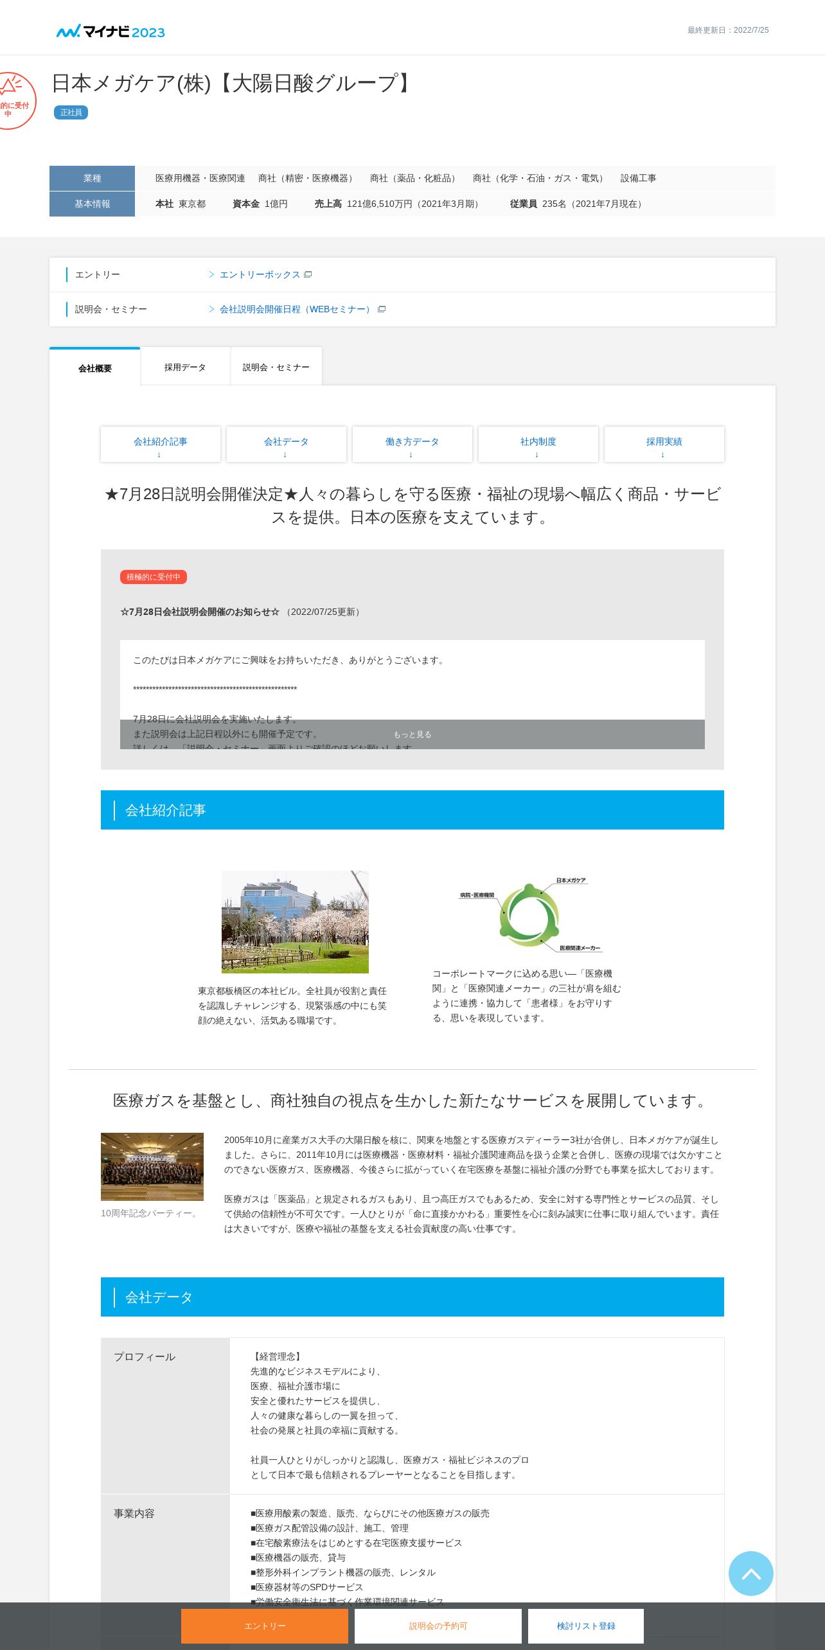The width and height of the screenshot is (825, 1650).
Task: Open the corporate mark diagram image
Action: [x=531, y=914]
